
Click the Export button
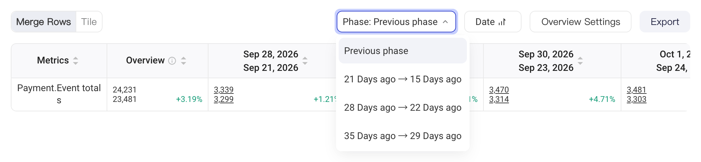(665, 22)
